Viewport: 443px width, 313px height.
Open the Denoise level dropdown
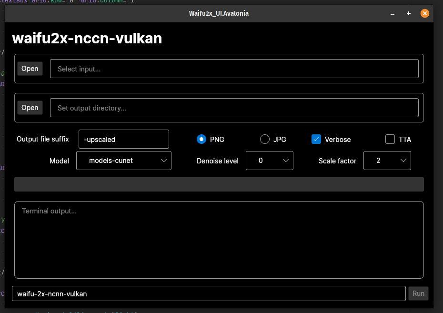tap(270, 161)
